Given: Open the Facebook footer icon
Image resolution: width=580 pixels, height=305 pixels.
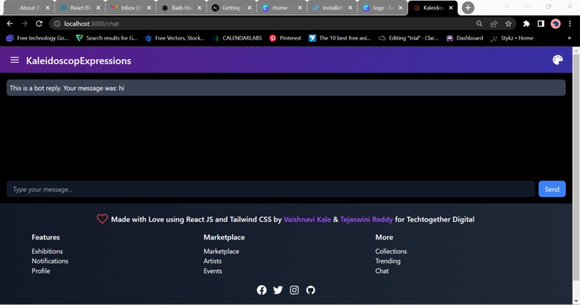Looking at the screenshot, I should coord(261,290).
